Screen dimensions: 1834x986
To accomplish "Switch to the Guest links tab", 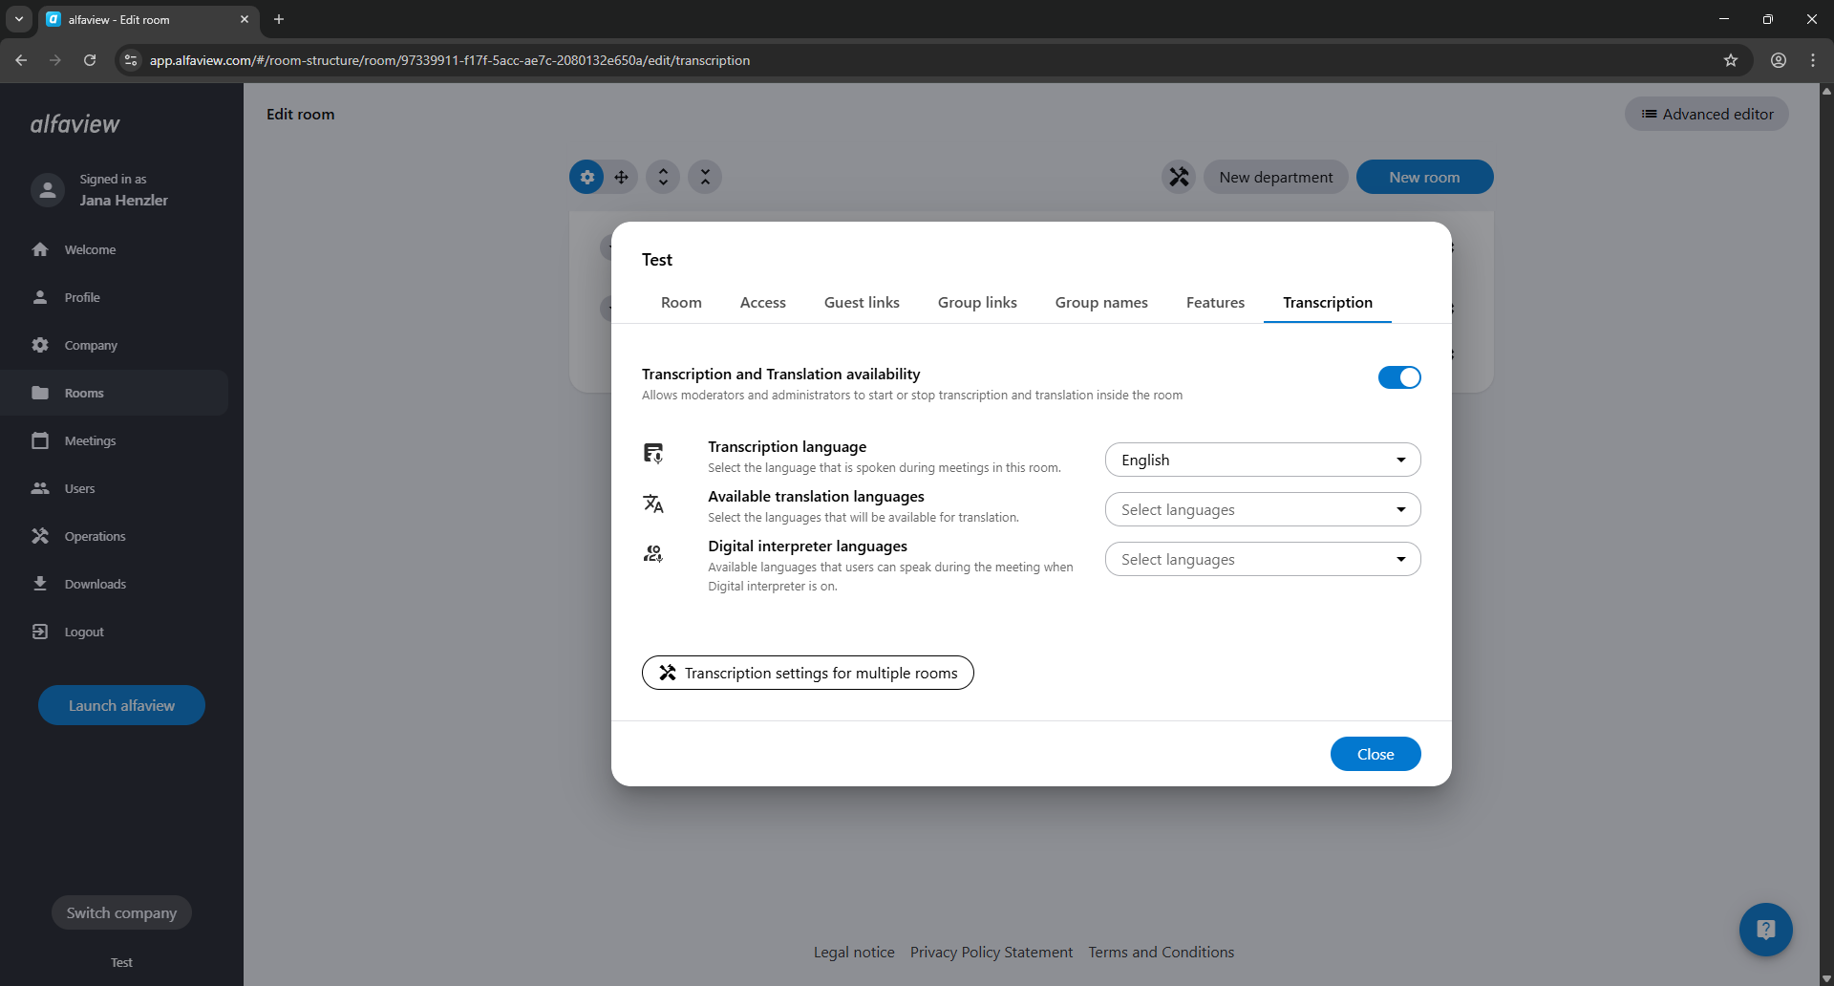I will [x=862, y=302].
